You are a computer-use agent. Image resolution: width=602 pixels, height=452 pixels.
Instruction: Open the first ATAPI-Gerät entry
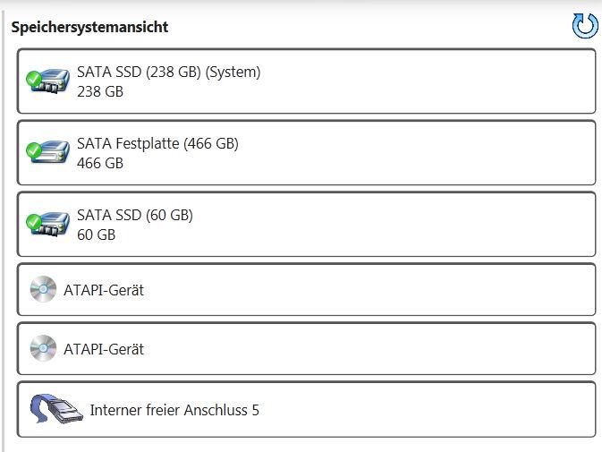point(307,290)
